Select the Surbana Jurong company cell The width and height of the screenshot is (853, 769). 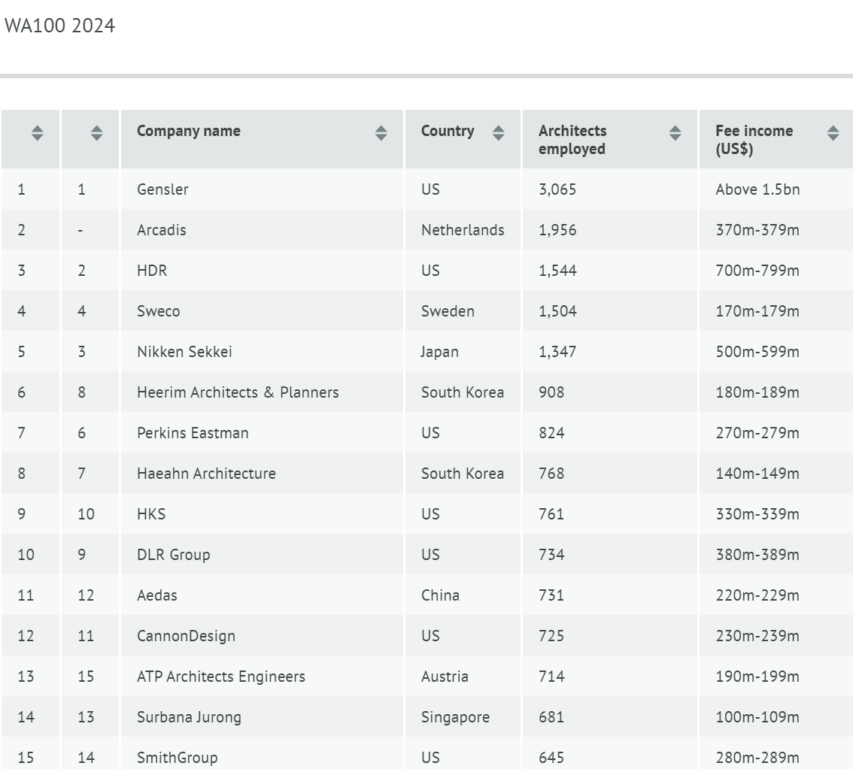pos(263,717)
